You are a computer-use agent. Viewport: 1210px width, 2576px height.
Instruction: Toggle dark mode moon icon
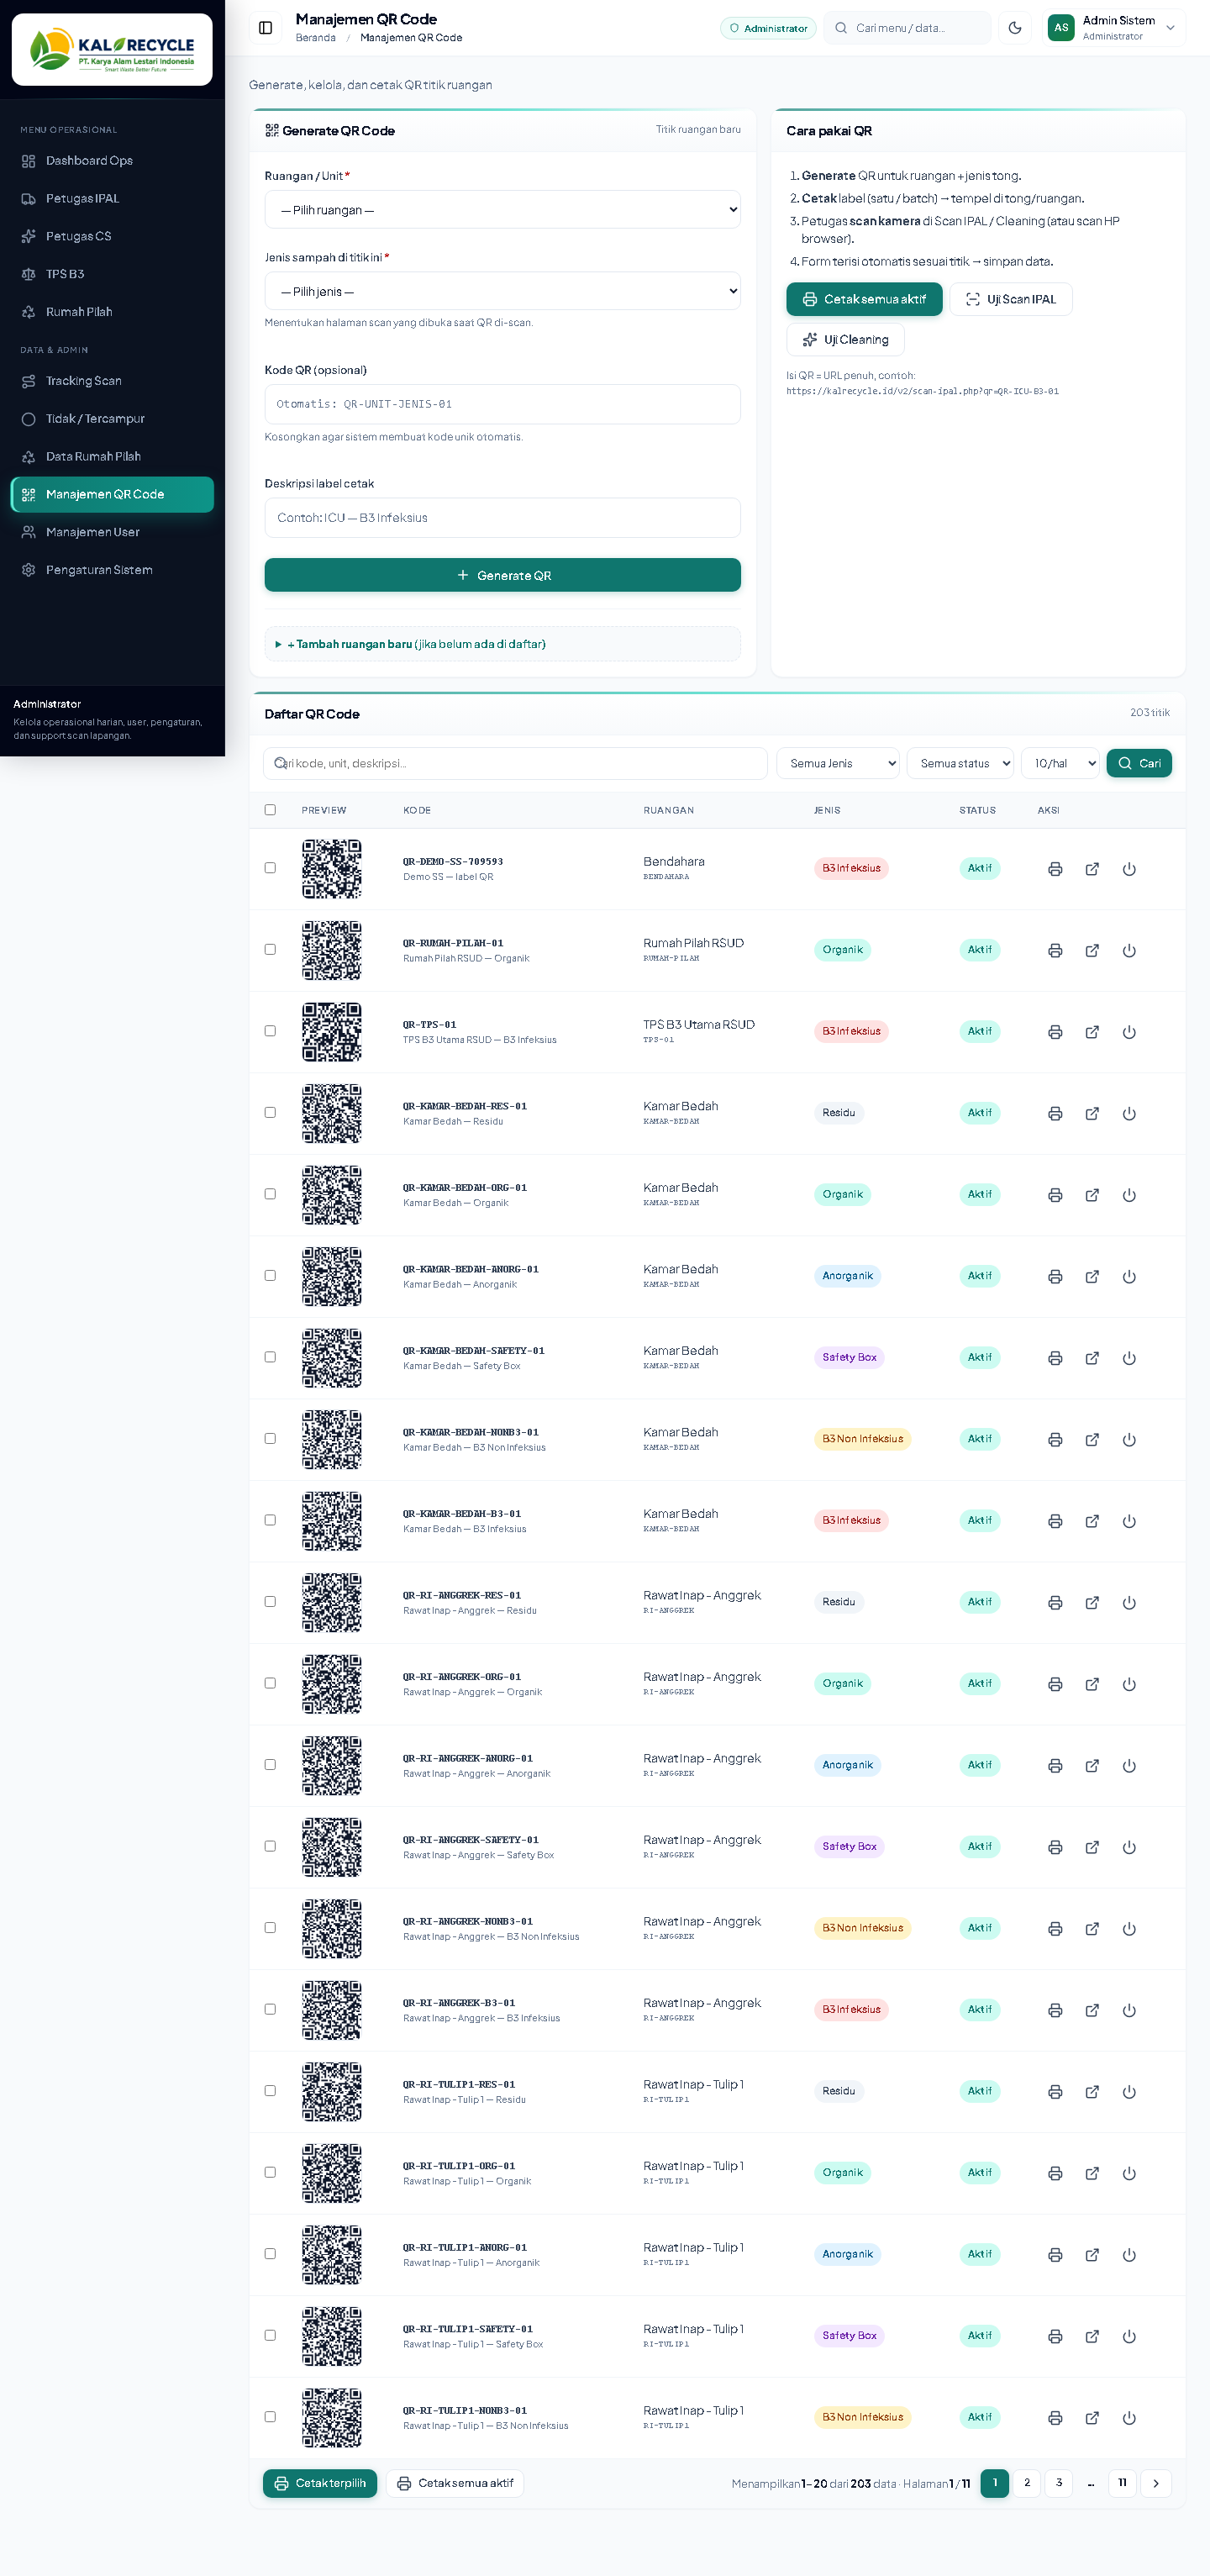point(1015,28)
